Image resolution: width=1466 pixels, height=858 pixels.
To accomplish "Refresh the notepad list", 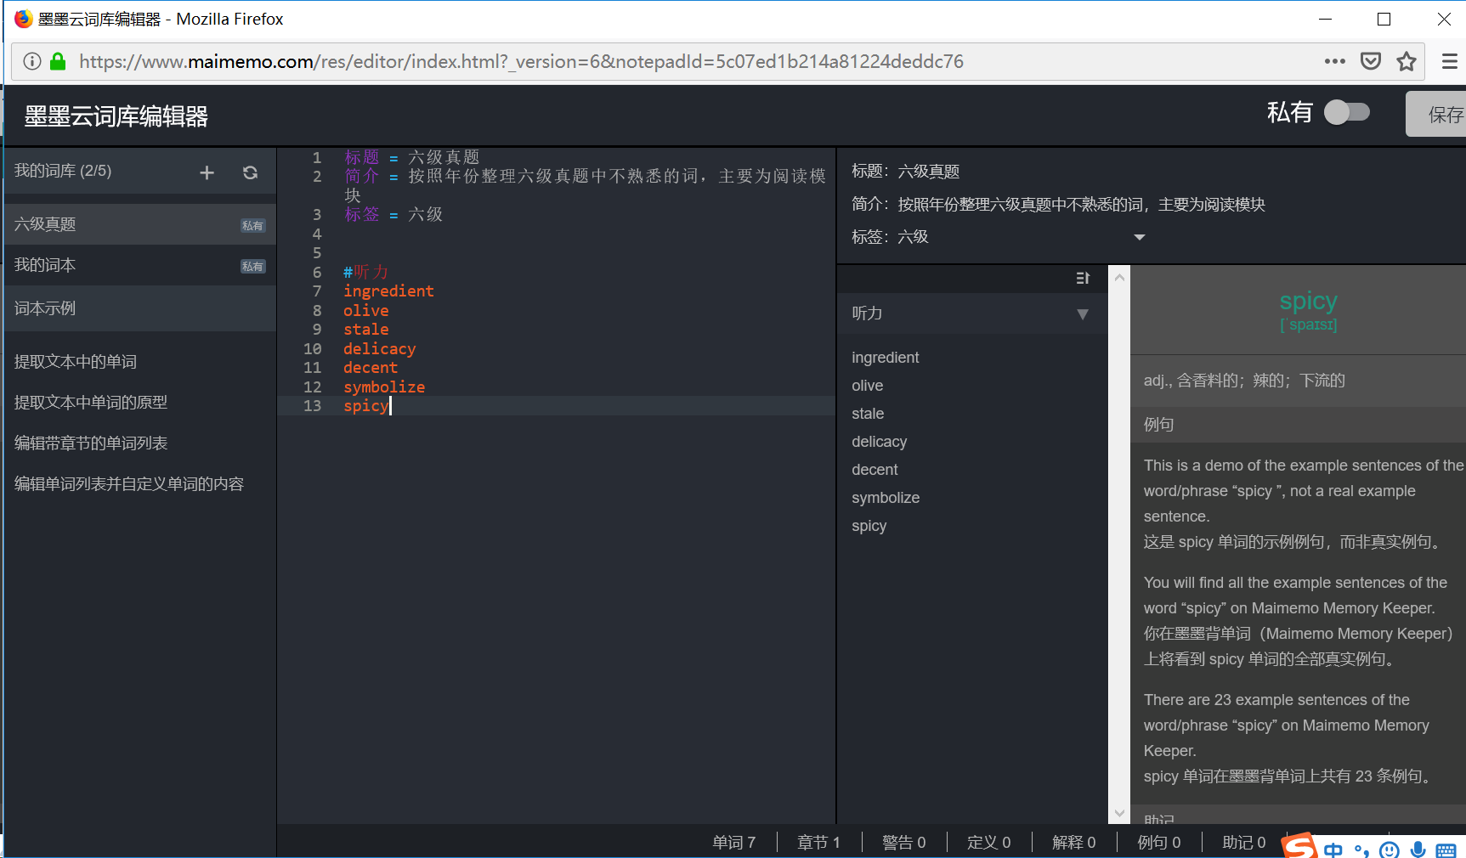I will 250,172.
